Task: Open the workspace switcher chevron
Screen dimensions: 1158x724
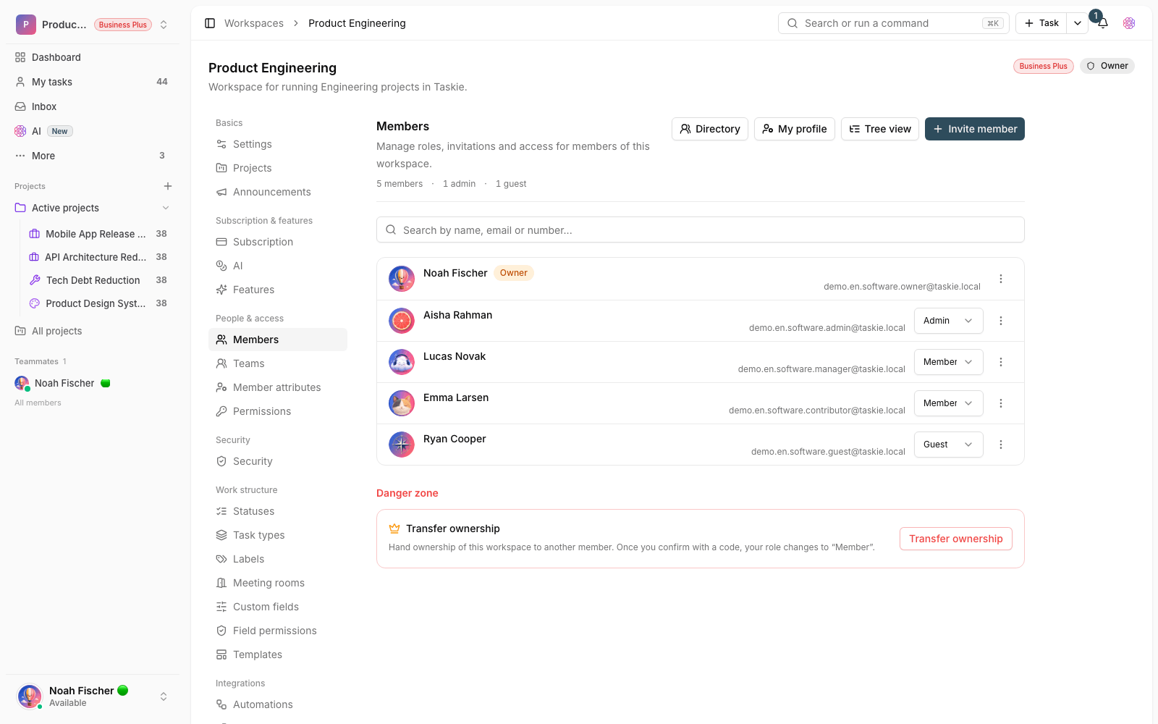Action: pos(164,25)
